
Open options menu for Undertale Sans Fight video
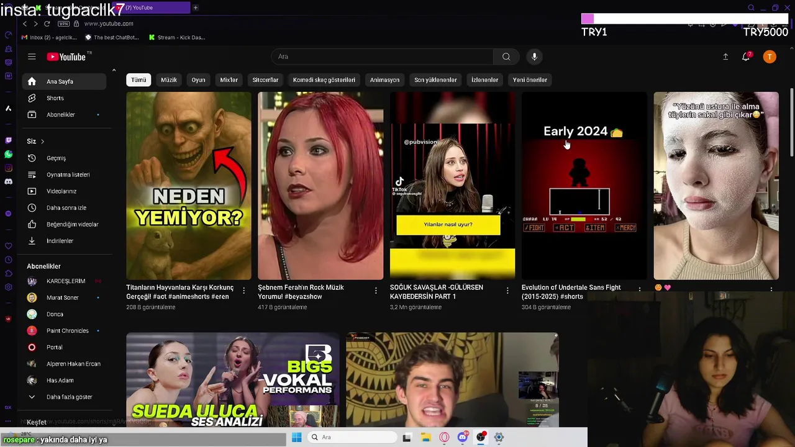coord(639,289)
